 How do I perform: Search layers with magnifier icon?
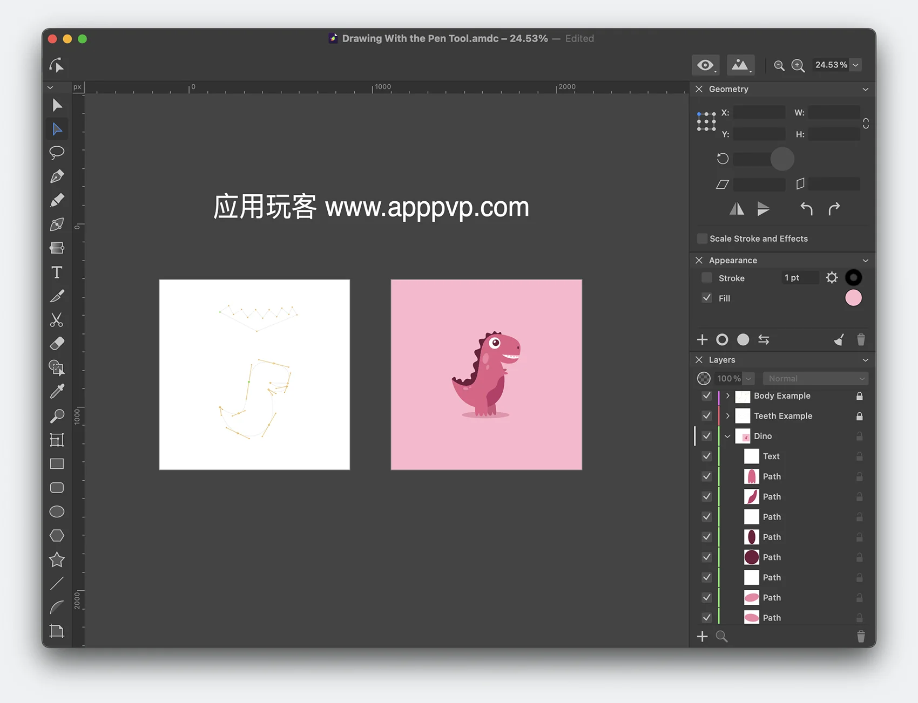(721, 637)
